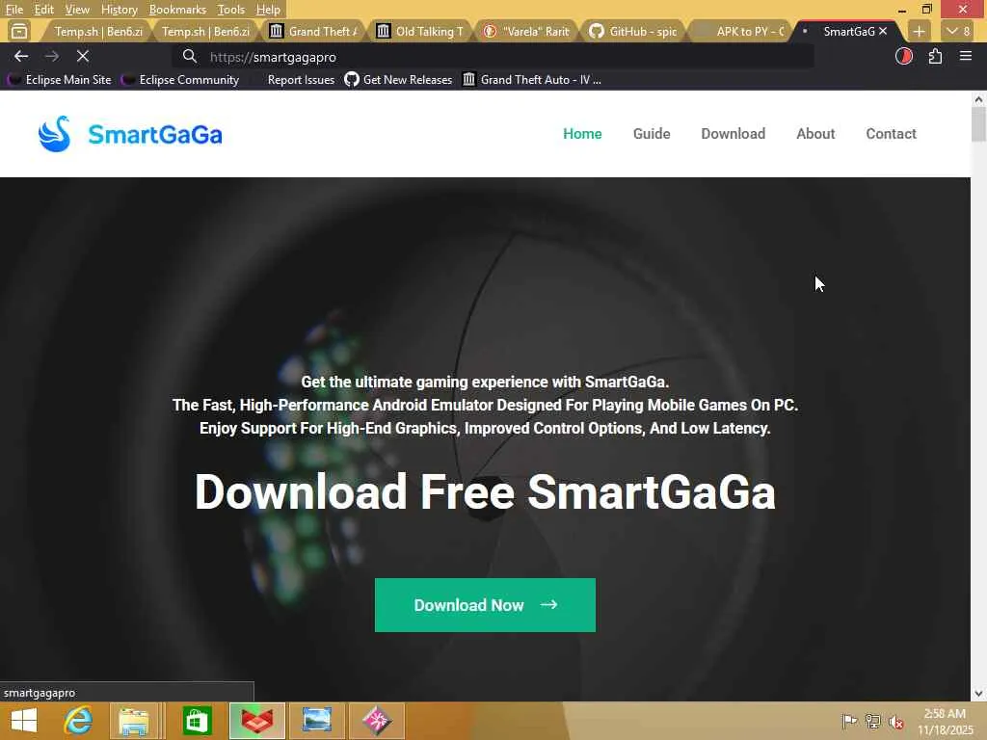Click the Download Free SmartGaGa heading

[485, 491]
